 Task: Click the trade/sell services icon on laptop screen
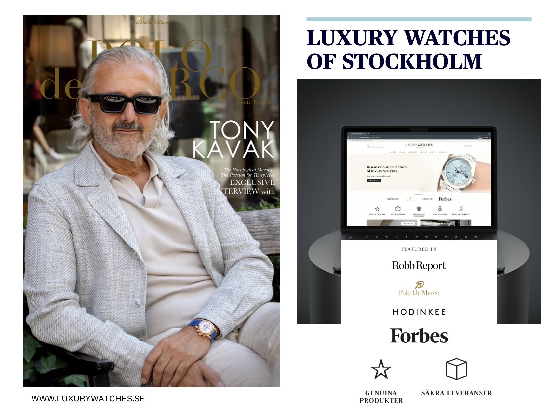point(461,209)
